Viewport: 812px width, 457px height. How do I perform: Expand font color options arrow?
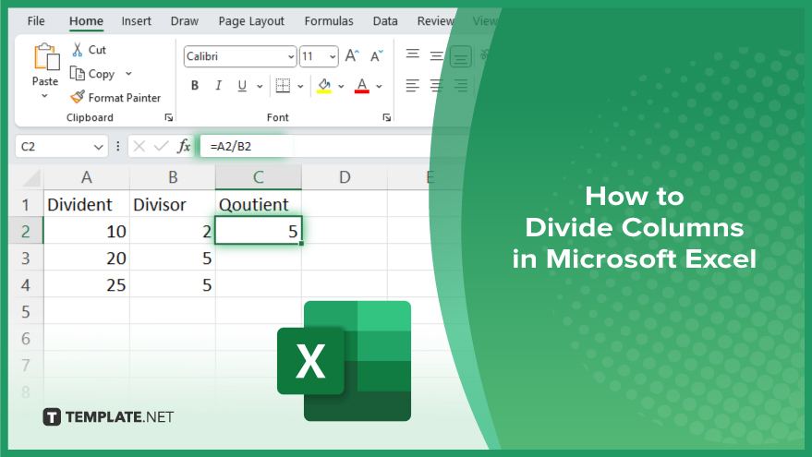[379, 87]
